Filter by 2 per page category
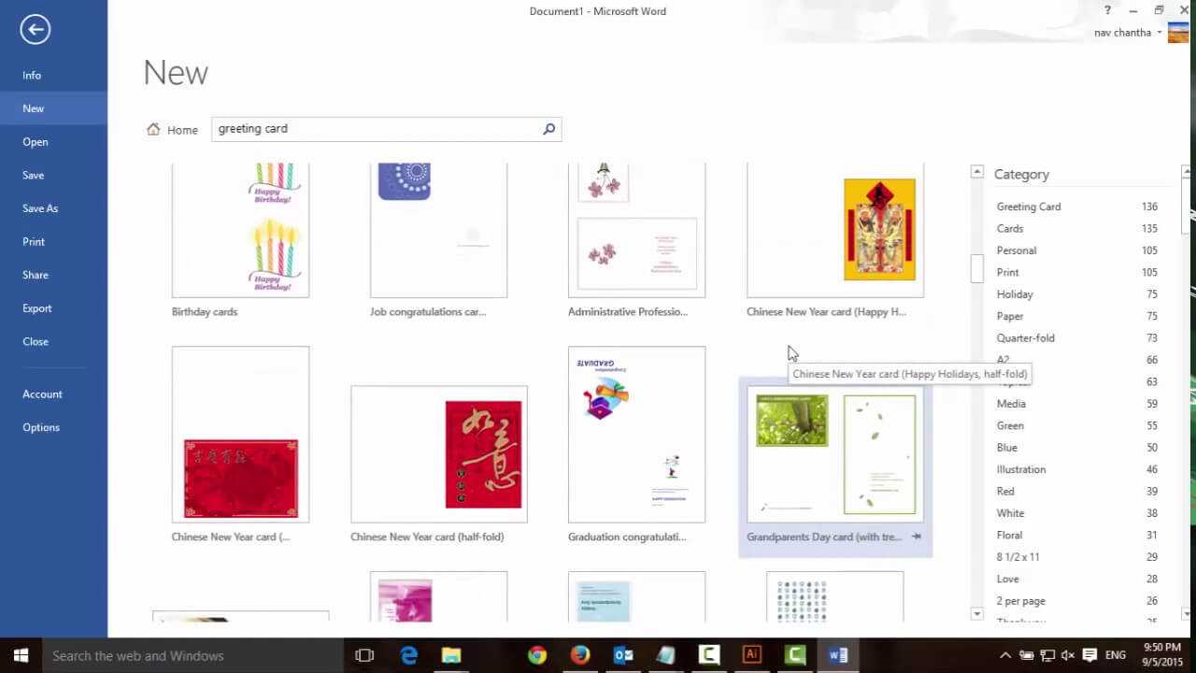Screen dimensions: 1196x673 point(1076,601)
